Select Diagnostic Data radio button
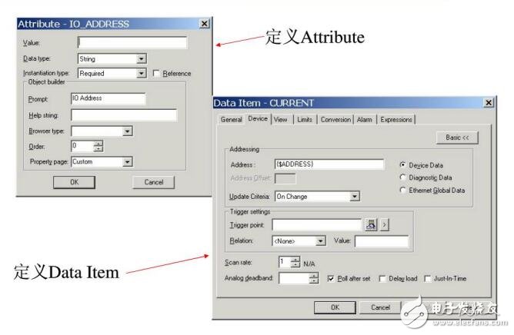Viewport: 514px width, 335px height. pos(403,177)
